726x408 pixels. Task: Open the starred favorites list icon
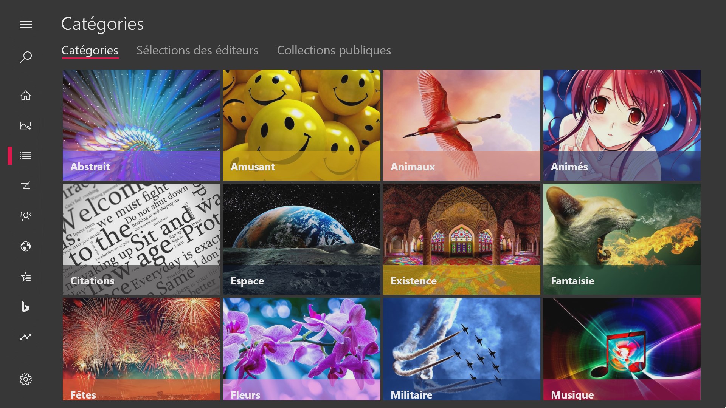pyautogui.click(x=26, y=277)
